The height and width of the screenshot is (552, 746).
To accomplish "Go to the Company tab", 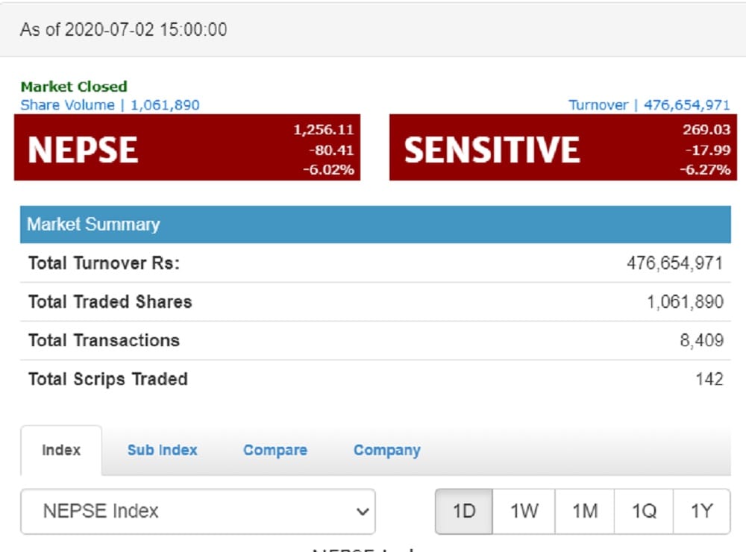I will tap(386, 450).
